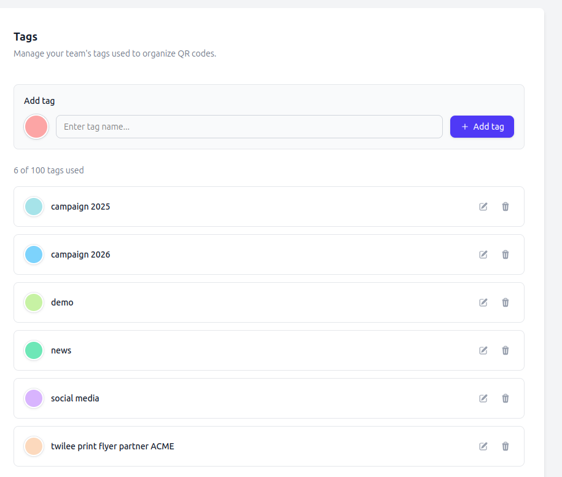Click the teal circle of campaign 2025
Viewport: 562px width, 477px height.
34,207
